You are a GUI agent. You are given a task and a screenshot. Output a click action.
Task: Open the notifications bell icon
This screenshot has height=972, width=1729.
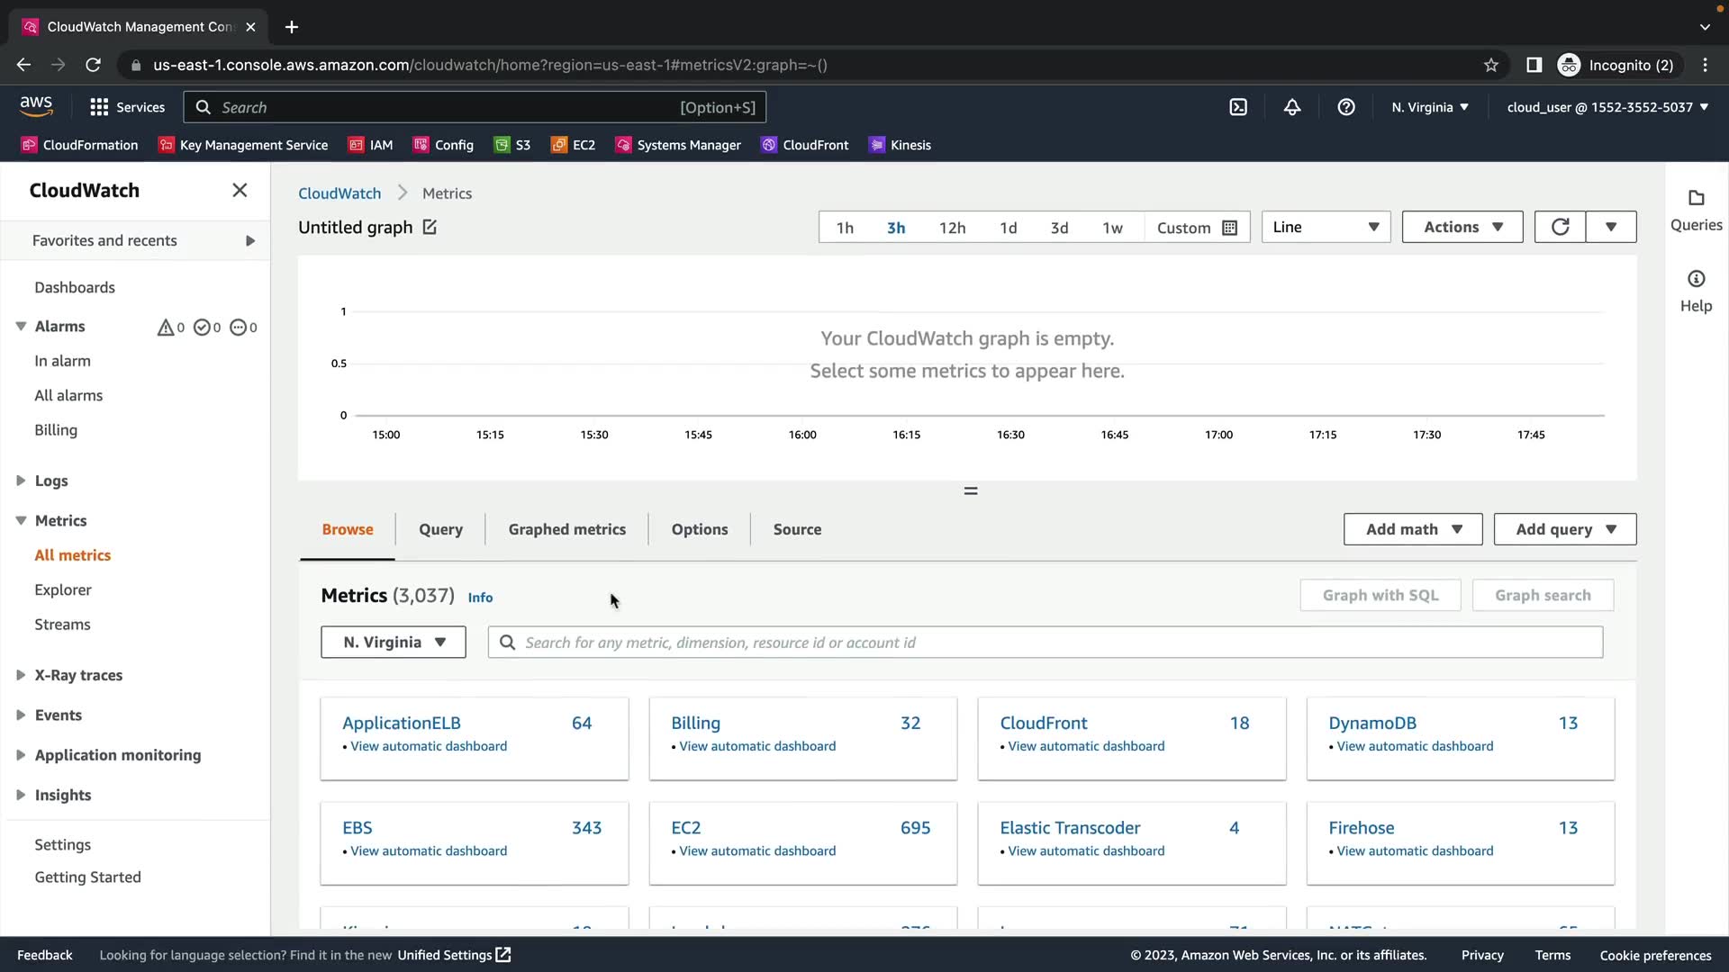(1292, 107)
